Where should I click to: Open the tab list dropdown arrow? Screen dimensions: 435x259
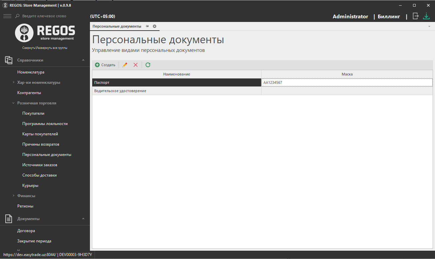(x=429, y=26)
